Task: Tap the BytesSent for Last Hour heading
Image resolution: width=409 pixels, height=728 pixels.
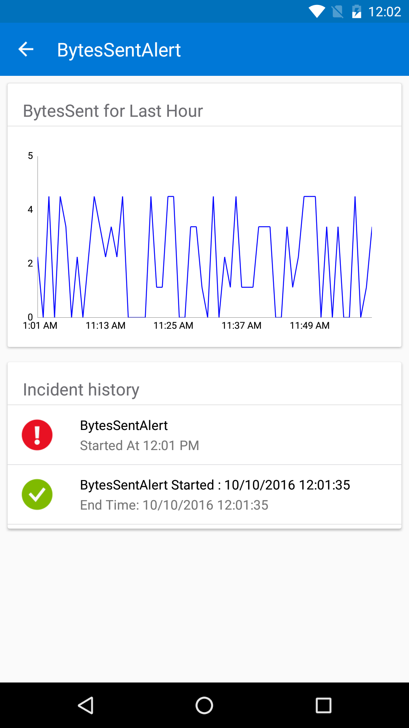Action: (x=113, y=111)
